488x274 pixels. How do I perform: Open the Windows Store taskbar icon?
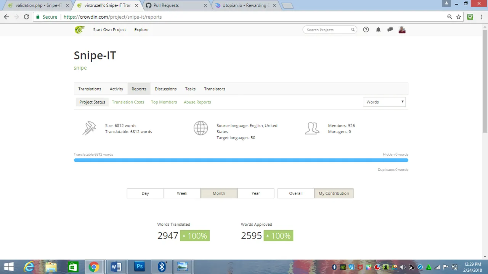[x=72, y=267]
